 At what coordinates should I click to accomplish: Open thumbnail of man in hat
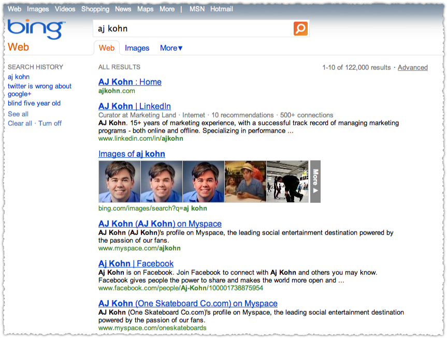[246, 182]
